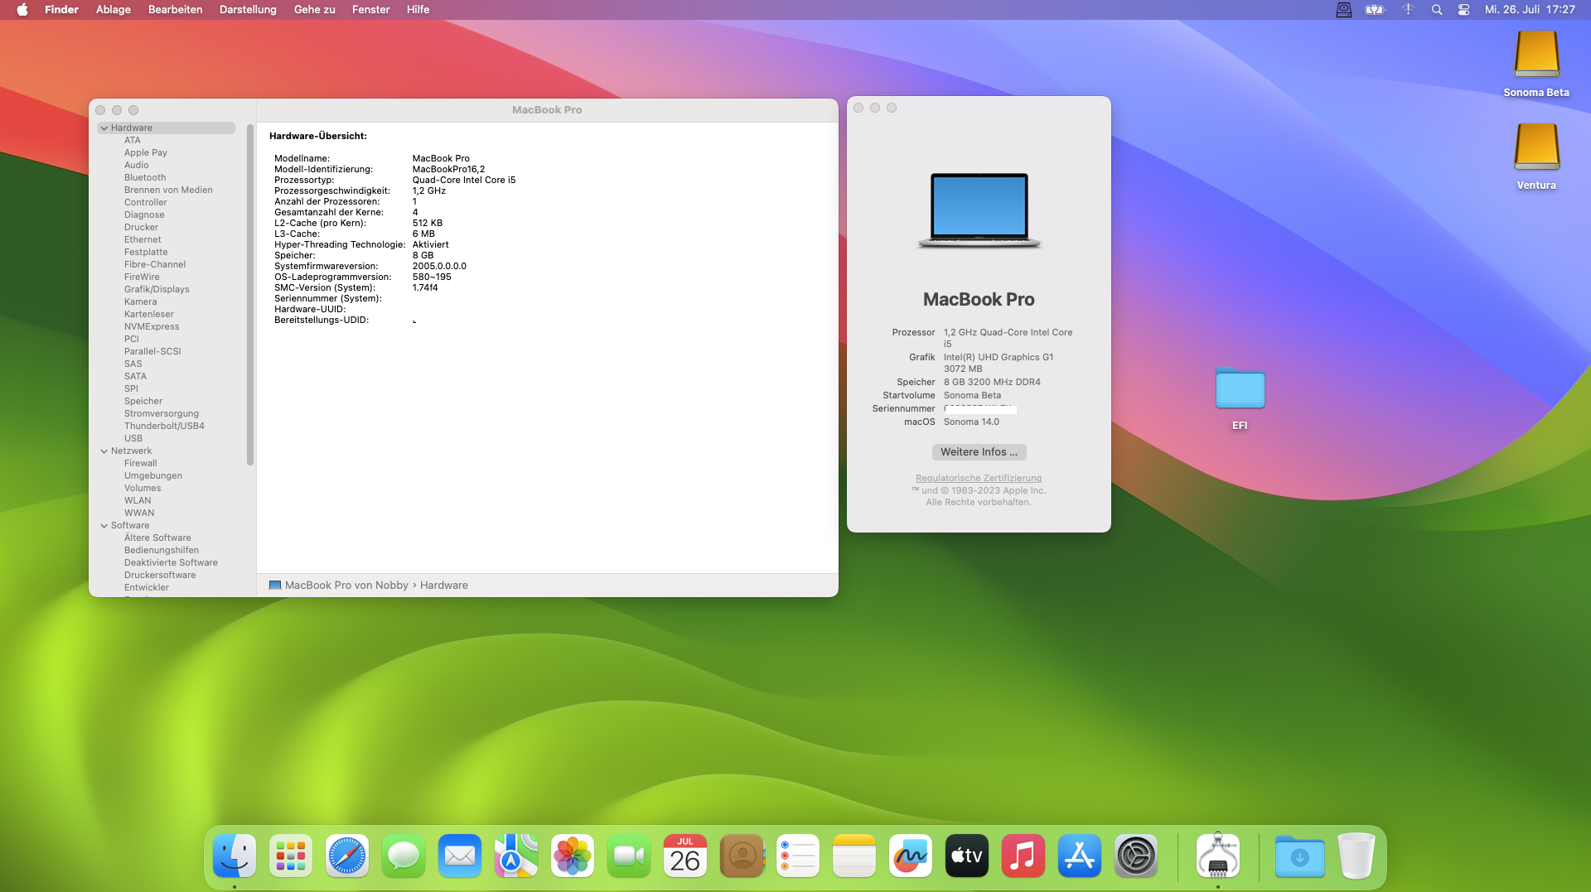Select Grafik/Displays in the sidebar
The height and width of the screenshot is (892, 1591).
tap(157, 289)
